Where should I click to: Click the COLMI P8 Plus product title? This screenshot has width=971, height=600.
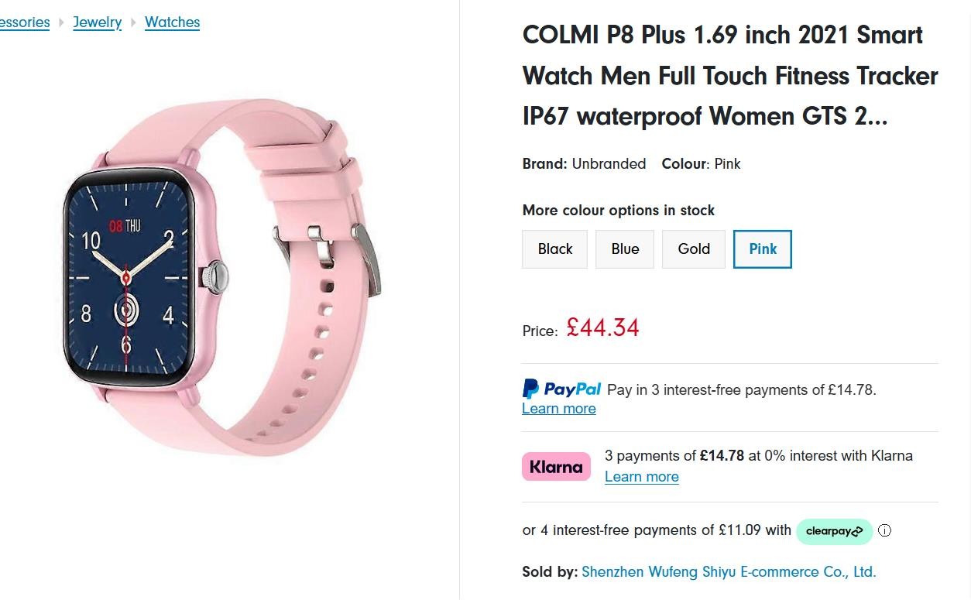point(729,76)
